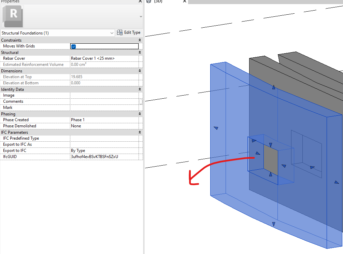Collapse the Dimensions section header
Viewport: 343px width, 254px height.
coord(139,71)
